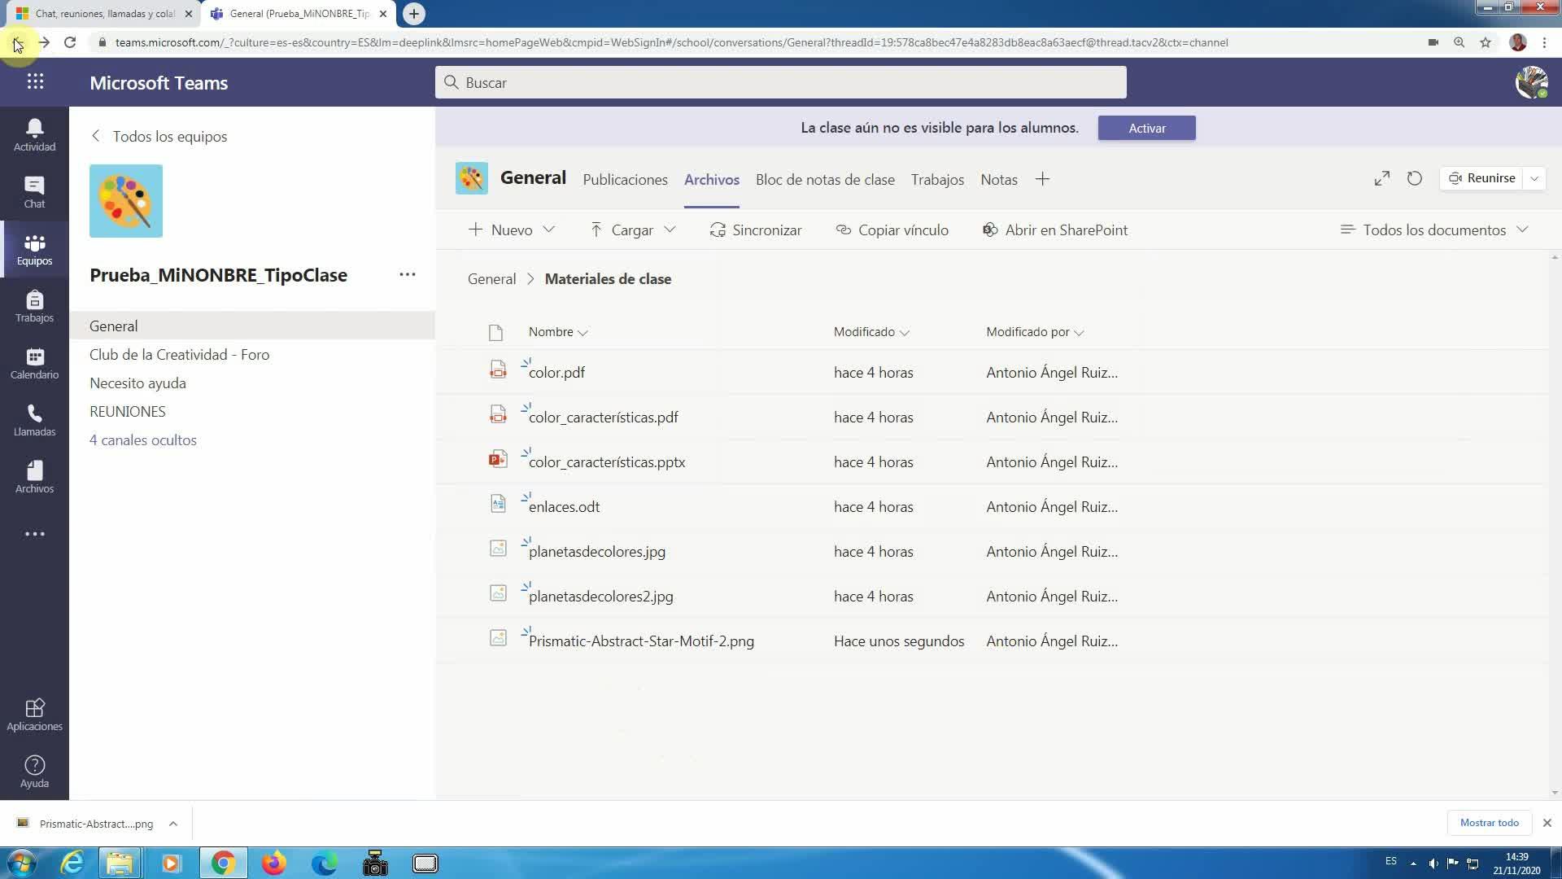Open the Actividad bell icon

(x=34, y=134)
